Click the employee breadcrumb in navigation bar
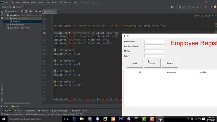This screenshot has height=122, width=217. tap(6, 7)
